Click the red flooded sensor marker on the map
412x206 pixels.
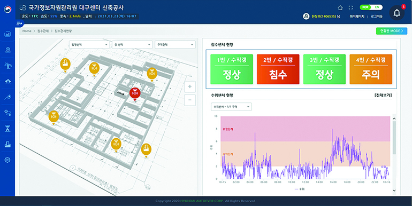(135, 94)
